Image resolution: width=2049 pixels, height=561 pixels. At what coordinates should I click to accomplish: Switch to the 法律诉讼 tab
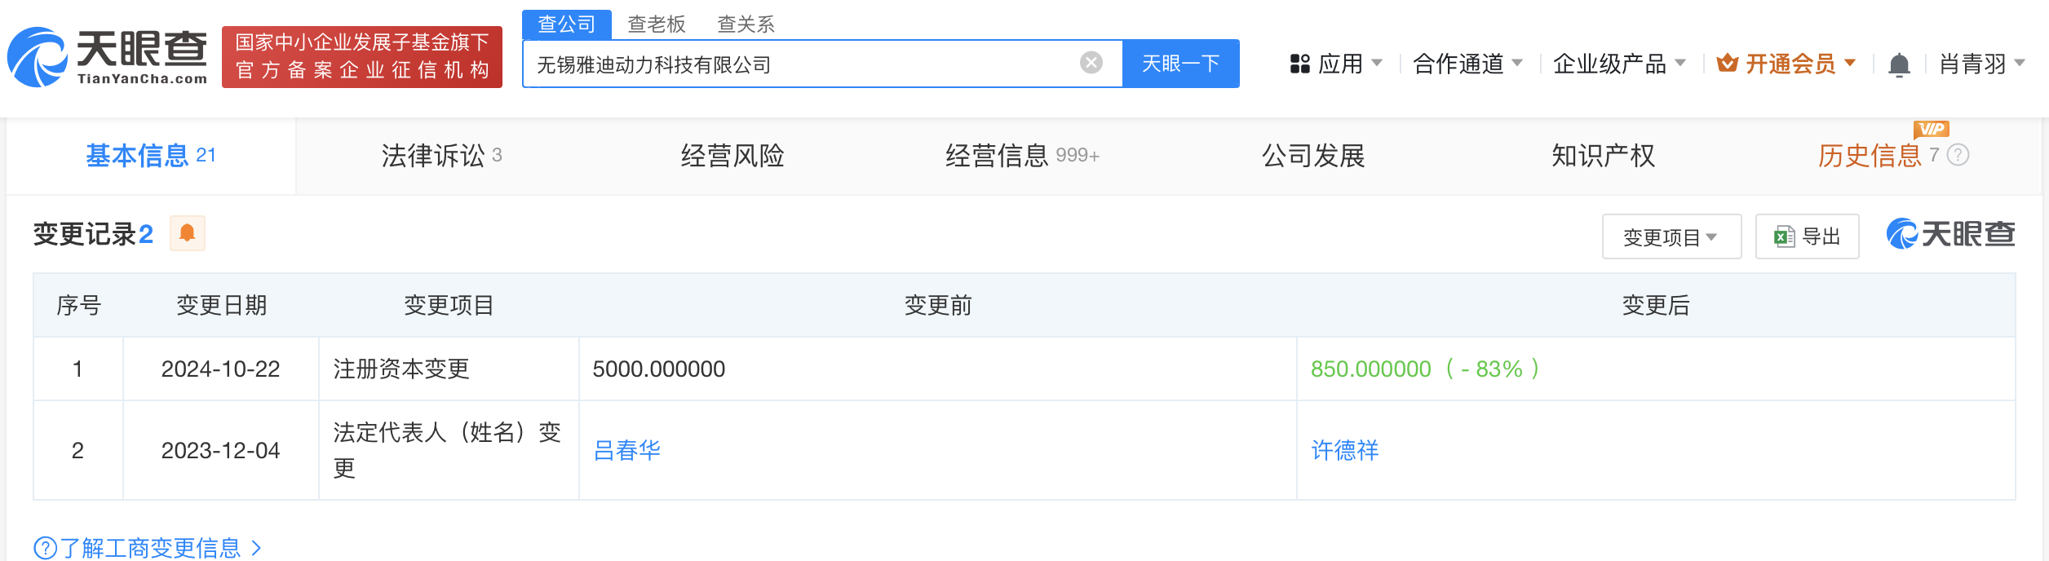coord(441,156)
